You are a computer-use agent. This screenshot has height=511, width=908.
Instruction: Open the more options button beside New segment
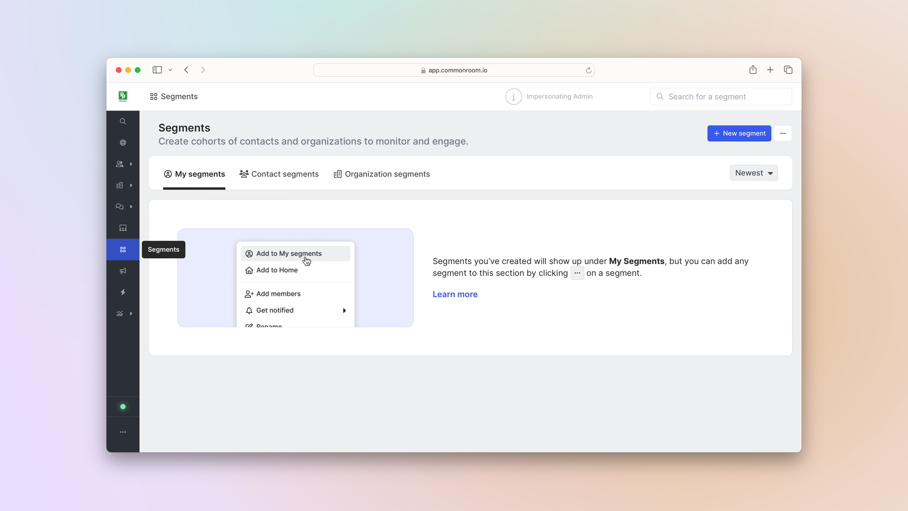(783, 133)
